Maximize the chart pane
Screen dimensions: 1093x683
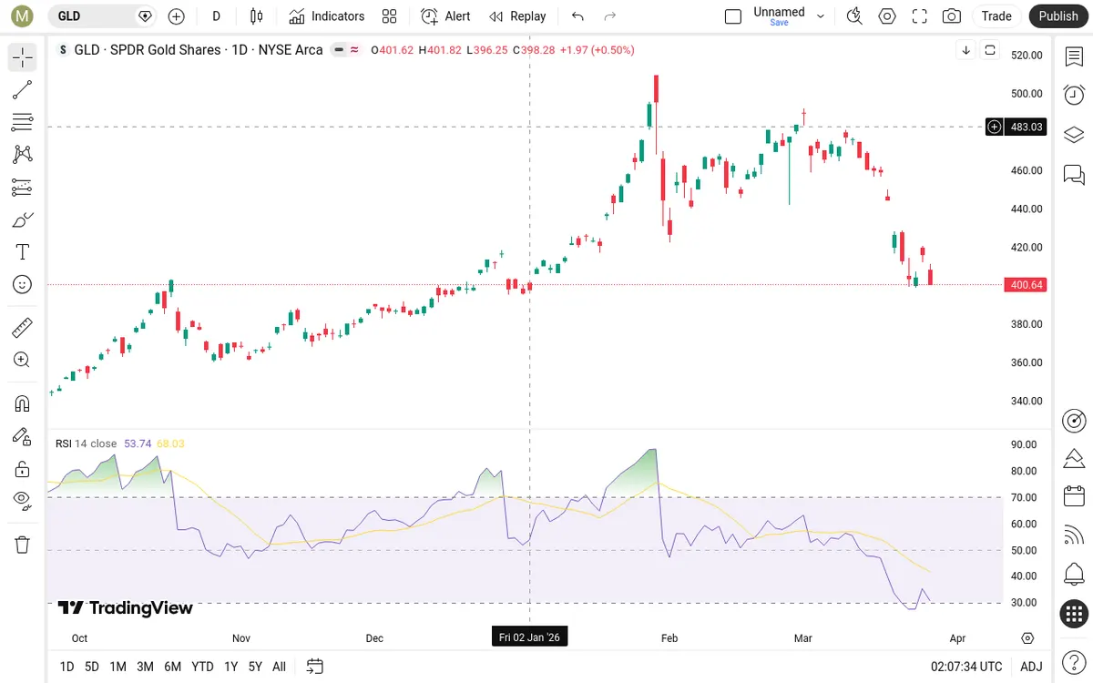pyautogui.click(x=990, y=50)
